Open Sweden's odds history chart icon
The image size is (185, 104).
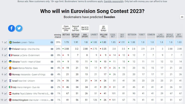[5, 42]
